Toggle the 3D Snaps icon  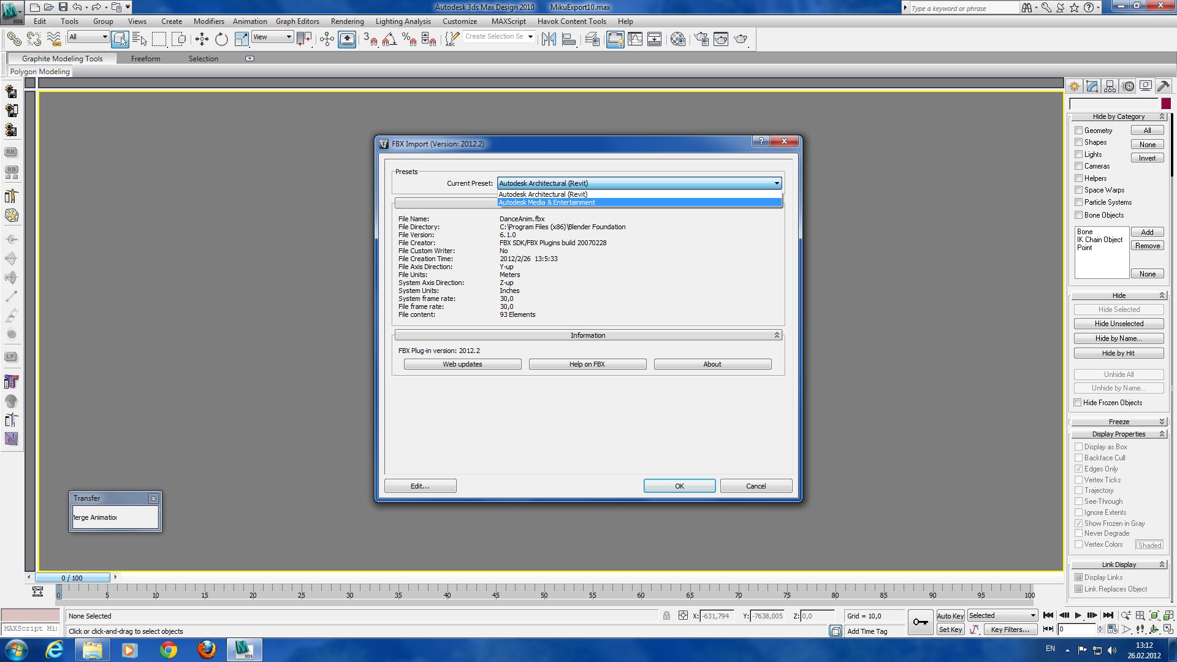(370, 39)
